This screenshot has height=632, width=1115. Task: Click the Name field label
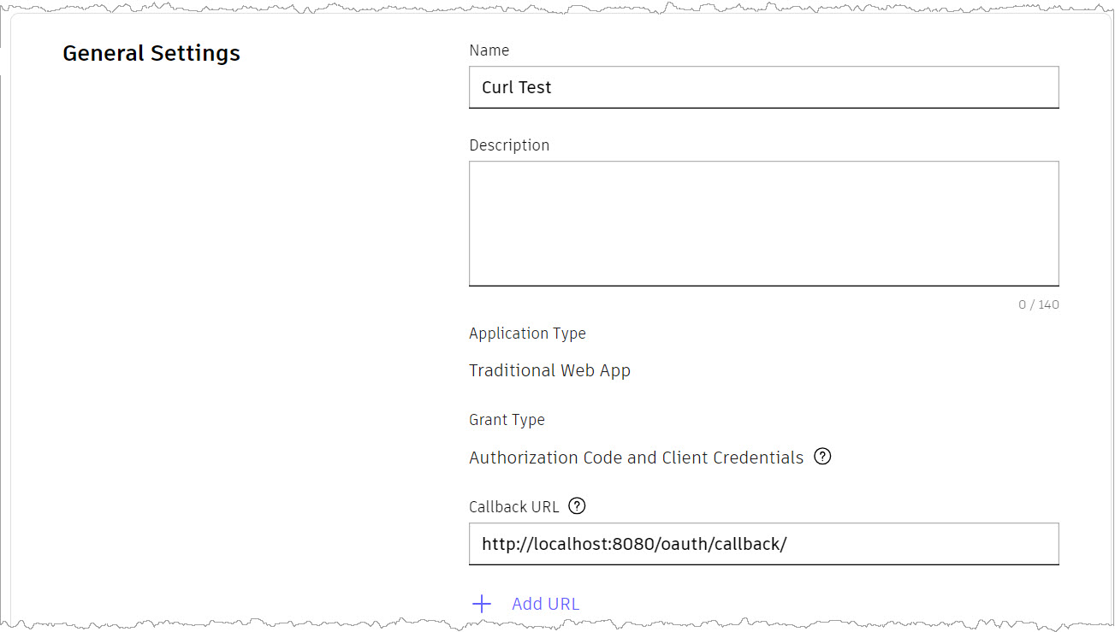[x=489, y=50]
